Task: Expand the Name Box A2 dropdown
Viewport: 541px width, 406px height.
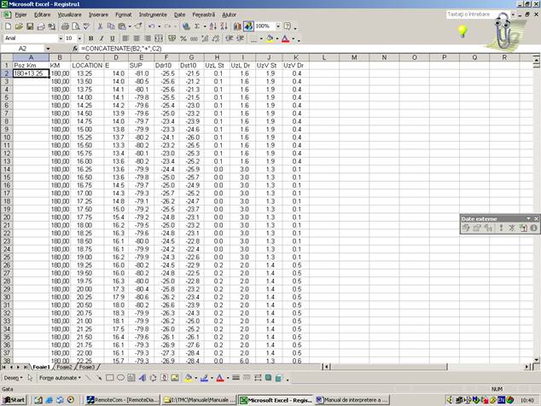Action: (x=48, y=49)
